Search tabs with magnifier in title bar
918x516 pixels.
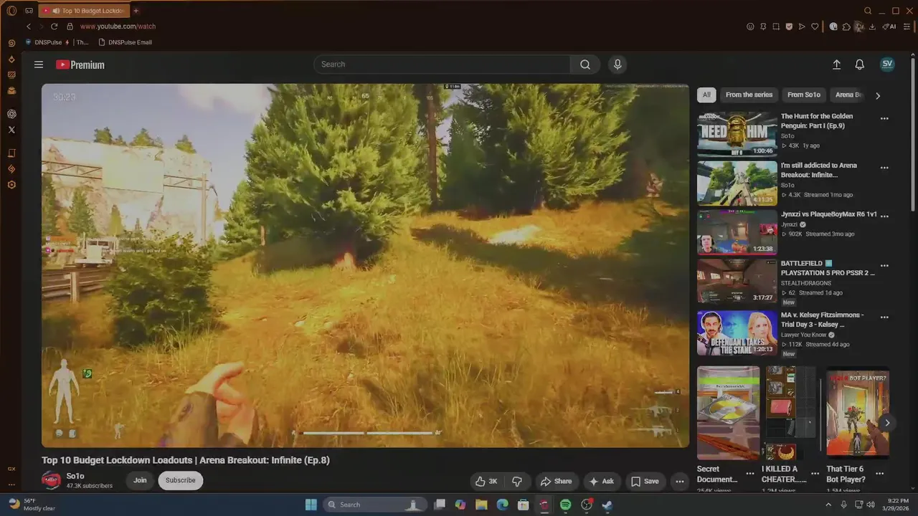coord(868,11)
